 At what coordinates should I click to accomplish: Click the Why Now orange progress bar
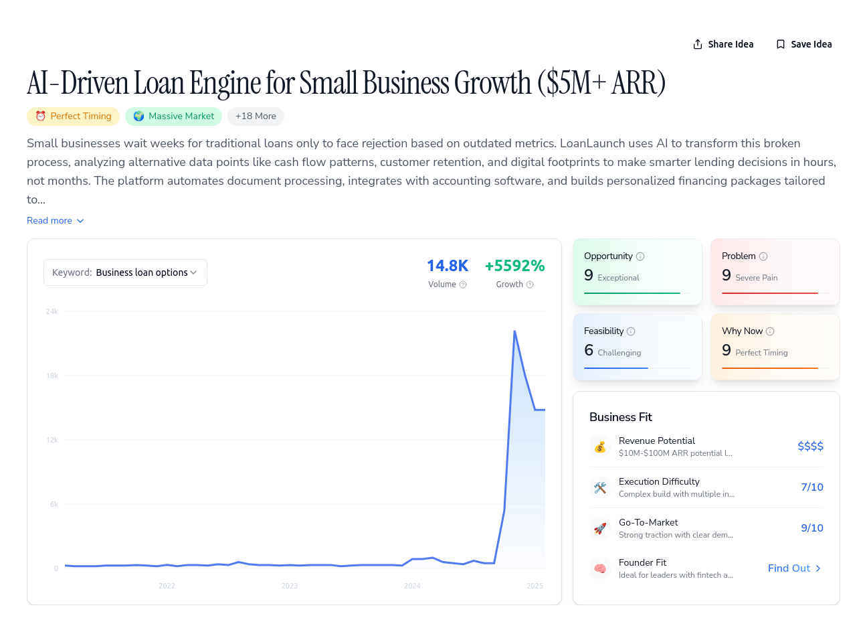tap(775, 368)
